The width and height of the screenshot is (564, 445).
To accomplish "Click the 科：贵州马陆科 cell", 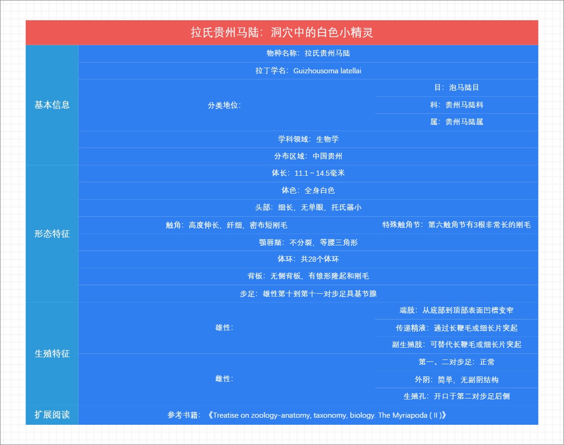I will point(456,105).
